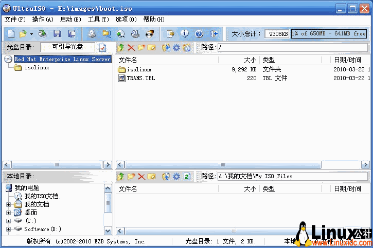This screenshot has height=248, width=373.
Task: Expand the Software(D:) drive node
Action: (8, 229)
